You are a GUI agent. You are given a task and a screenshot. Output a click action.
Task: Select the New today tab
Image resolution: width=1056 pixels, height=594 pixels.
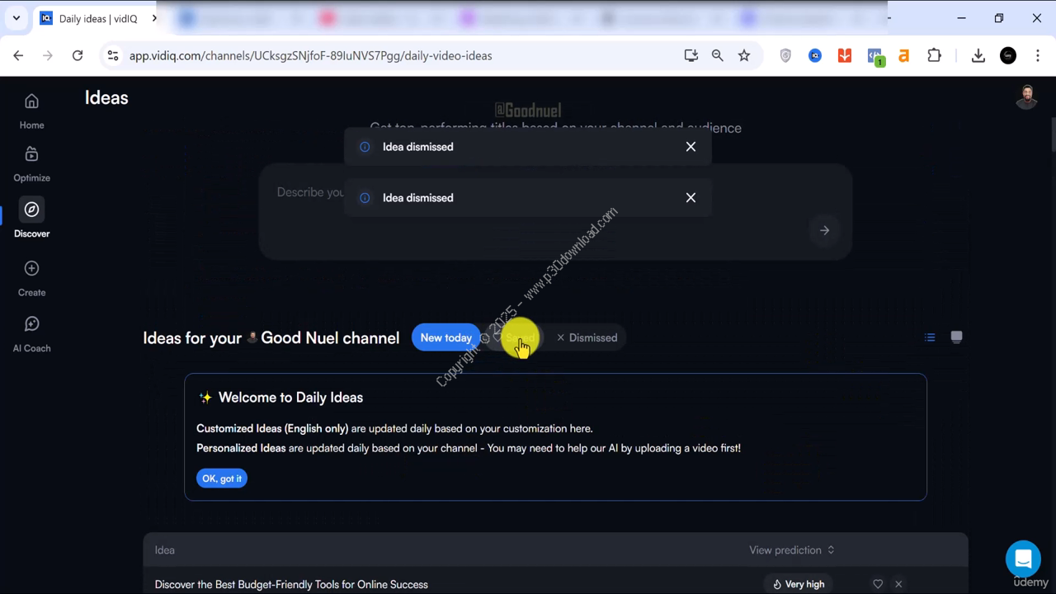445,337
